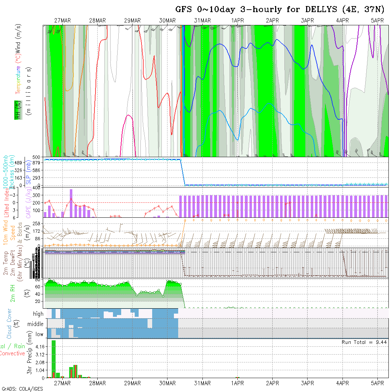Screen dimensions: 392x392
Task: Pick the 27MAR label on bottom date axis
Action: coord(62,383)
